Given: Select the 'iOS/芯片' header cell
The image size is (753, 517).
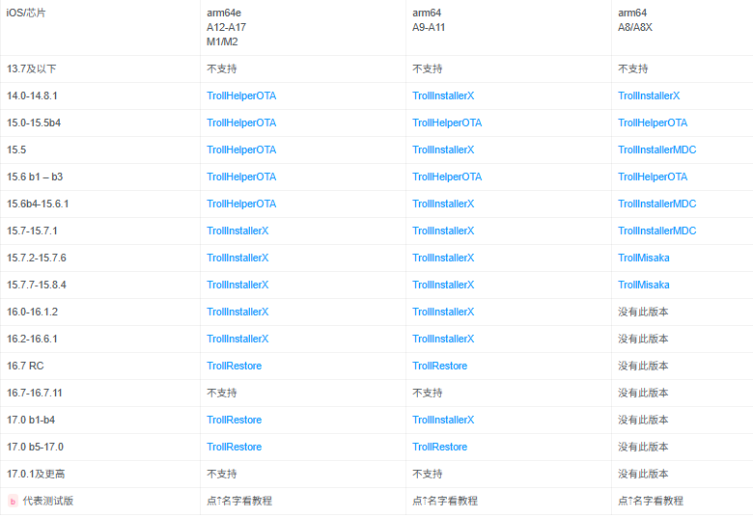Looking at the screenshot, I should 26,13.
